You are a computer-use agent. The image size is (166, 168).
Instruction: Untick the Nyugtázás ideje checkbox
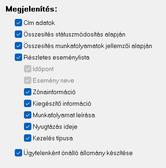click(x=28, y=126)
